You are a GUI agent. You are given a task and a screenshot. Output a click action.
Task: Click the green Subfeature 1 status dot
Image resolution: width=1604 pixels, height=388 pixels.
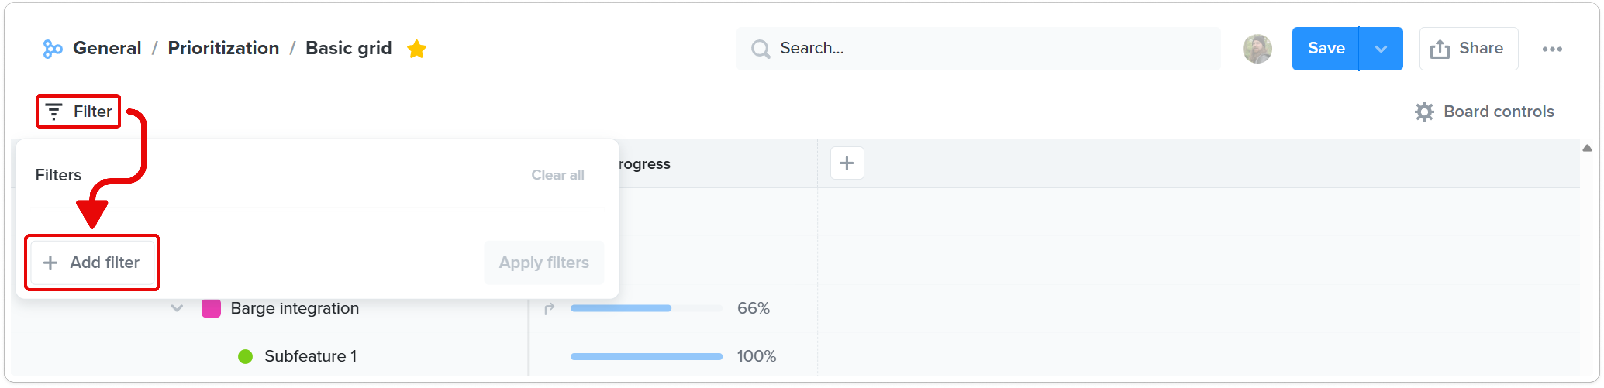(245, 356)
